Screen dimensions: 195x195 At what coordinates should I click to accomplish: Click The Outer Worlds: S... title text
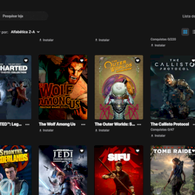coord(115,124)
